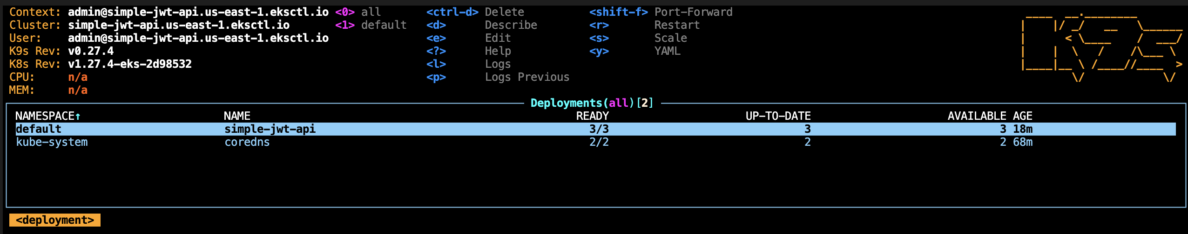The height and width of the screenshot is (234, 1188).
Task: Click the 68m age value
Action: [1023, 142]
